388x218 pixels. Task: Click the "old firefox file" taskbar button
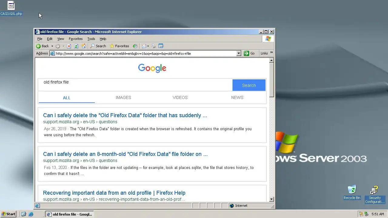pyautogui.click(x=69, y=214)
